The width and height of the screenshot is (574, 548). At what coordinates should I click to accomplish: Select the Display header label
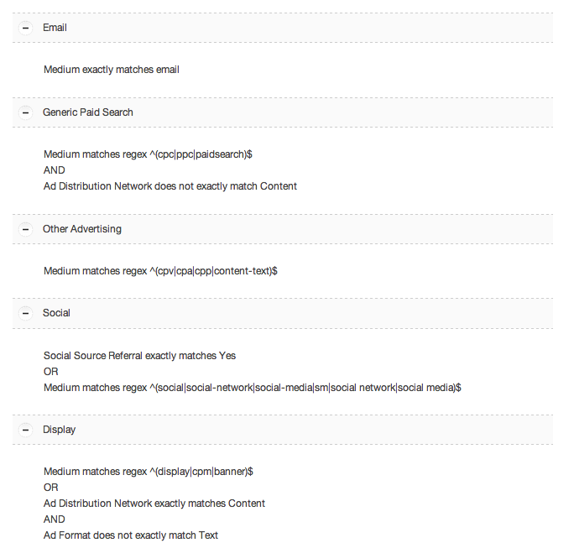coord(60,430)
